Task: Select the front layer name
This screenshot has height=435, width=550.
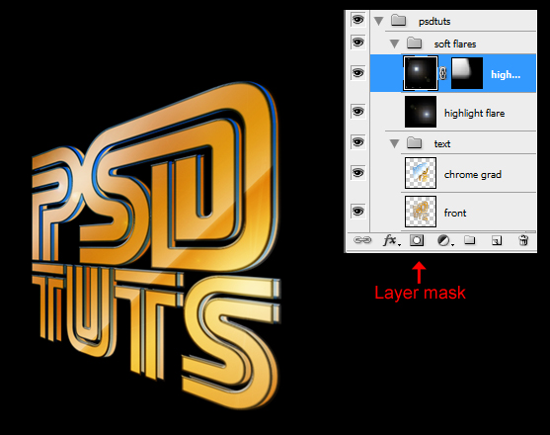Action: click(455, 213)
